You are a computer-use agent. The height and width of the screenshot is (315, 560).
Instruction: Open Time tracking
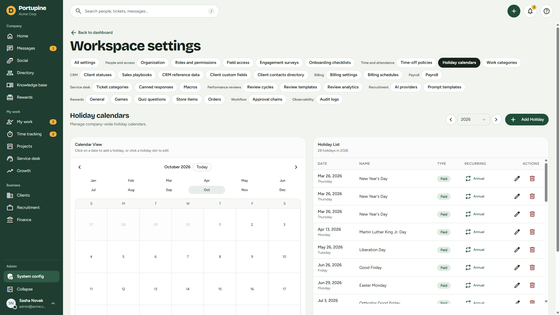(32, 134)
